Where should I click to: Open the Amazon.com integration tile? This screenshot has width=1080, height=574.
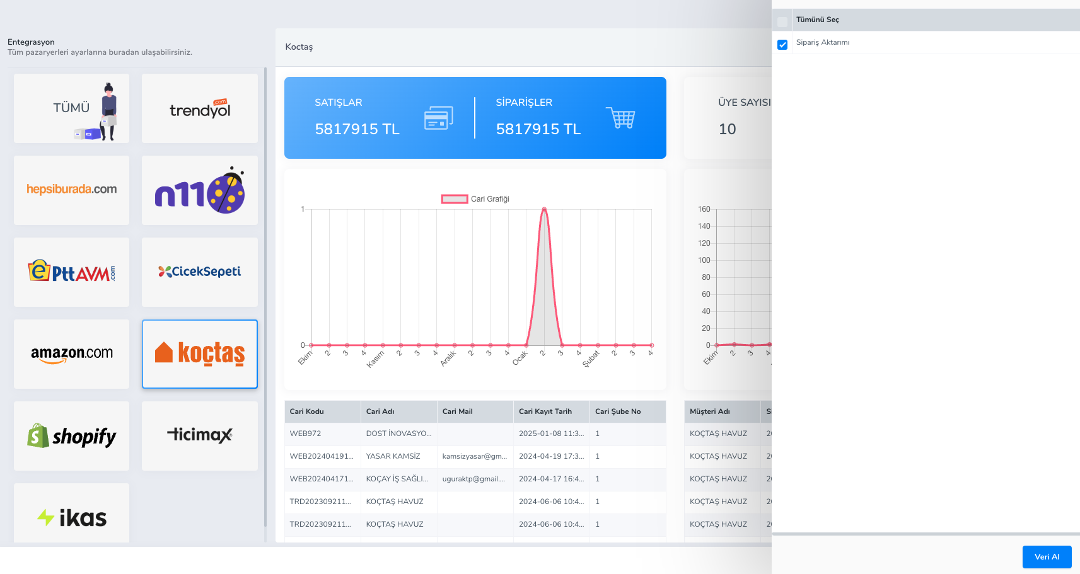(71, 354)
